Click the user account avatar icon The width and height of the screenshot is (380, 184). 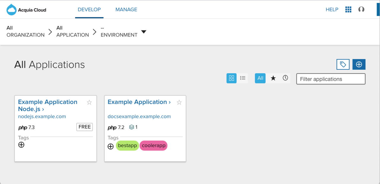coord(361,9)
